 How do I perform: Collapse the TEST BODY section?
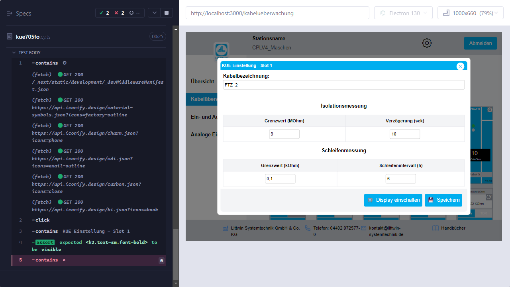tap(14, 53)
